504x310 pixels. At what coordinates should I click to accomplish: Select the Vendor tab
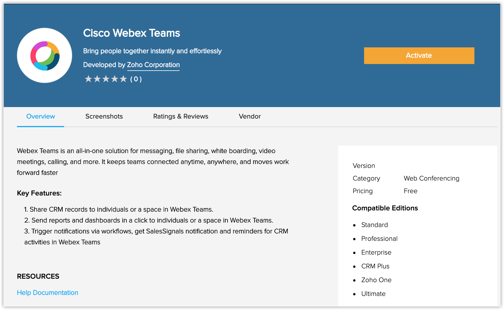pyautogui.click(x=249, y=116)
